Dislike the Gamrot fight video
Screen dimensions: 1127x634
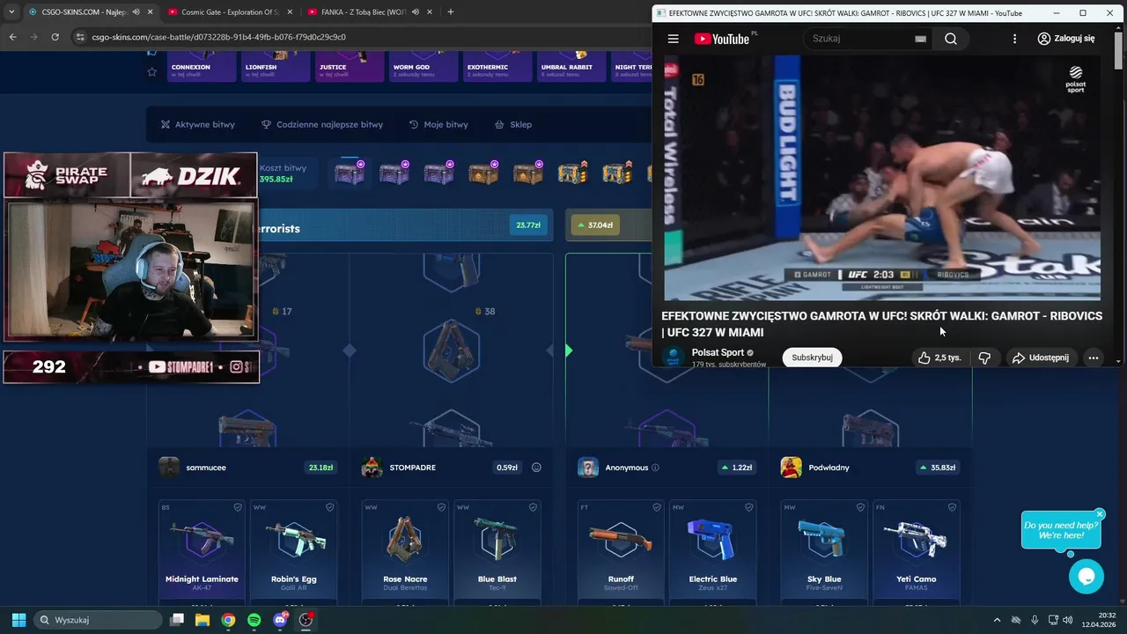coord(984,358)
